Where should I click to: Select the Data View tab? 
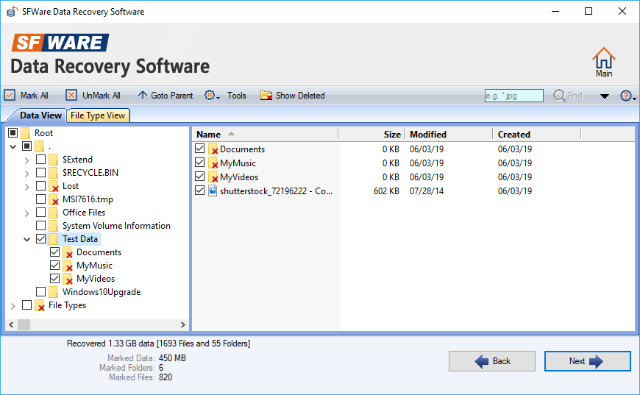click(40, 115)
